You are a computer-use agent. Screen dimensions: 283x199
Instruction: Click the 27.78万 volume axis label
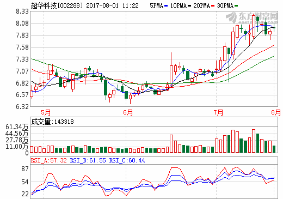(x=17, y=140)
